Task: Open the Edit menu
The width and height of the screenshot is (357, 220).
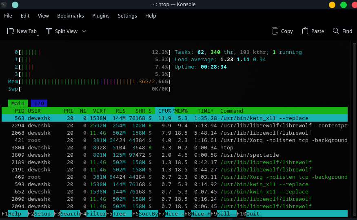Action: point(25,16)
